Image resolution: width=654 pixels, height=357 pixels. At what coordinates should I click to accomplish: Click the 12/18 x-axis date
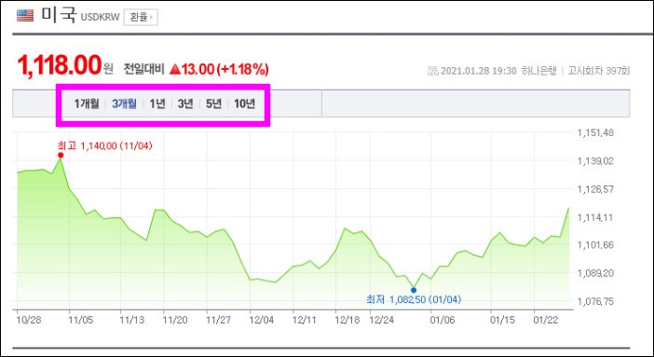click(347, 320)
